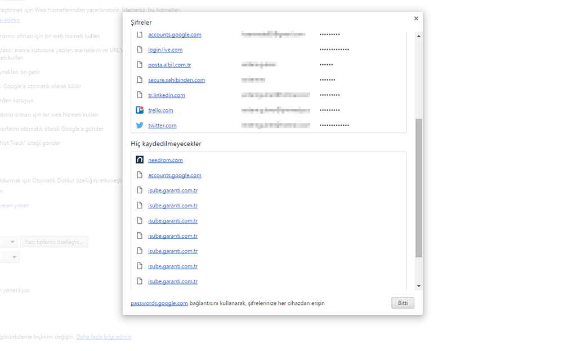The height and width of the screenshot is (351, 563).
Task: Click the needrom.com site icon
Action: click(x=140, y=160)
